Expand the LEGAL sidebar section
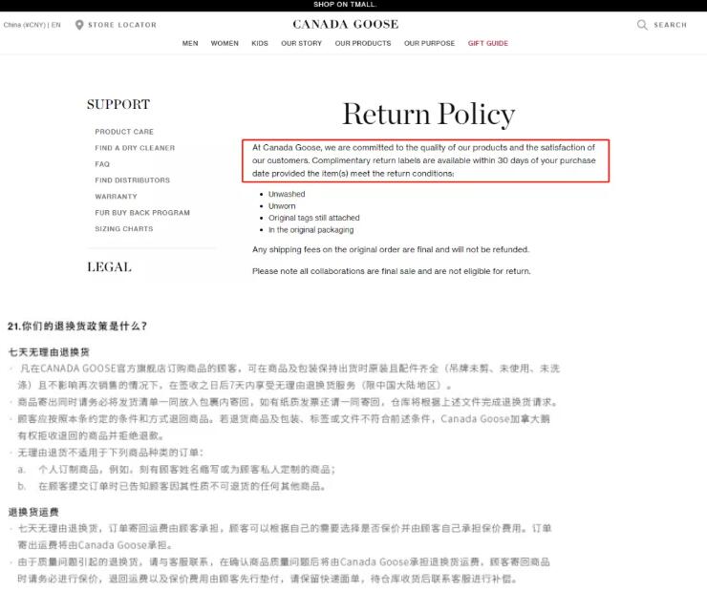The width and height of the screenshot is (707, 592). [x=109, y=267]
